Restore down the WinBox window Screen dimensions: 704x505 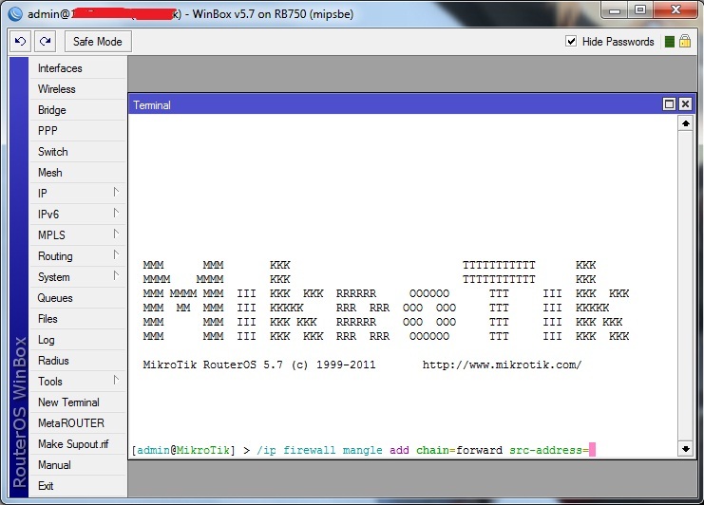click(640, 10)
